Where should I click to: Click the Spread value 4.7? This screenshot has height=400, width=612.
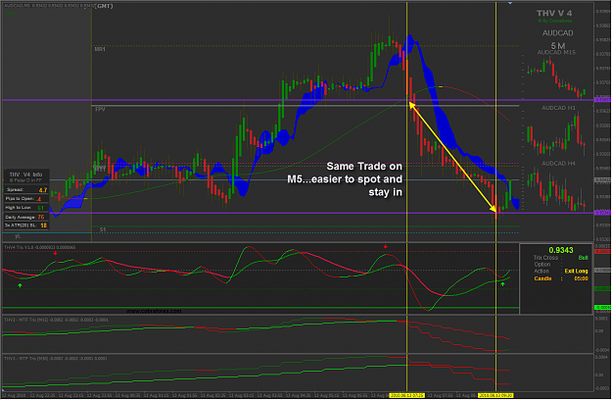43,190
